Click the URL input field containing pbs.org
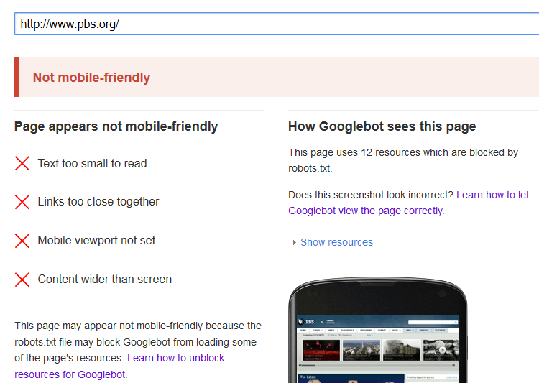The height and width of the screenshot is (383, 539). [277, 24]
